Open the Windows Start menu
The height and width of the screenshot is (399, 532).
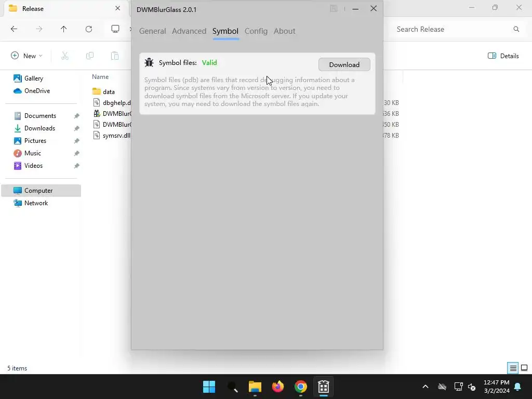pos(209,387)
